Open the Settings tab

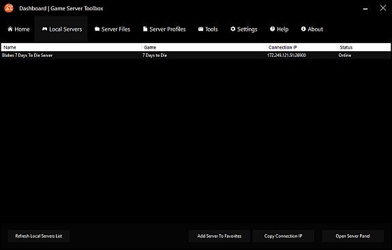pyautogui.click(x=244, y=29)
